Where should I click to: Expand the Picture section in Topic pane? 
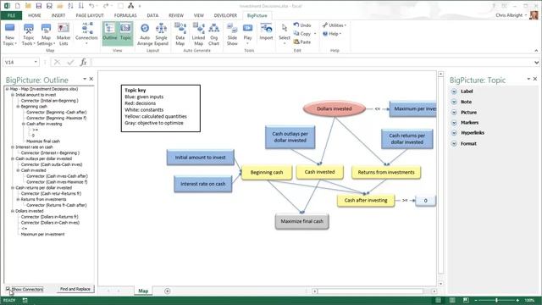(x=454, y=113)
